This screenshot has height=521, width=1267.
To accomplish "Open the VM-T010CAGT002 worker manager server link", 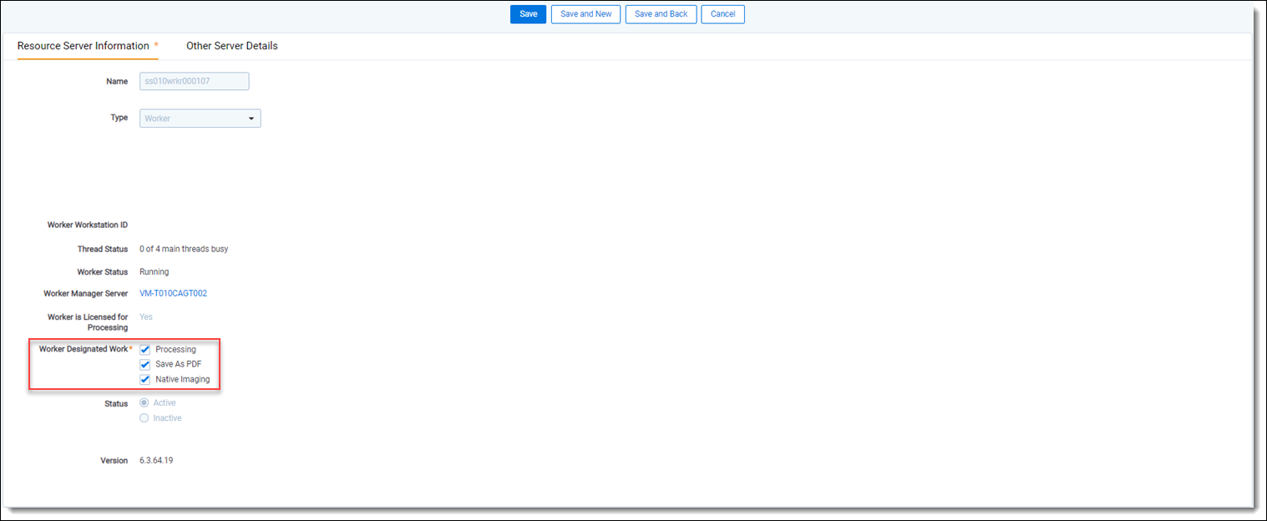I will (173, 294).
